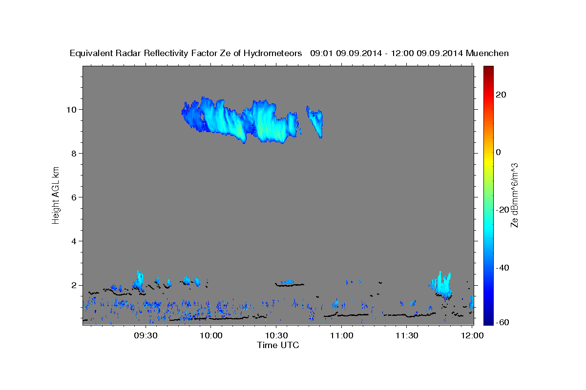The image size is (586, 390).
Task: Click the dark blue bottom of the colorbar
Action: tap(488, 320)
